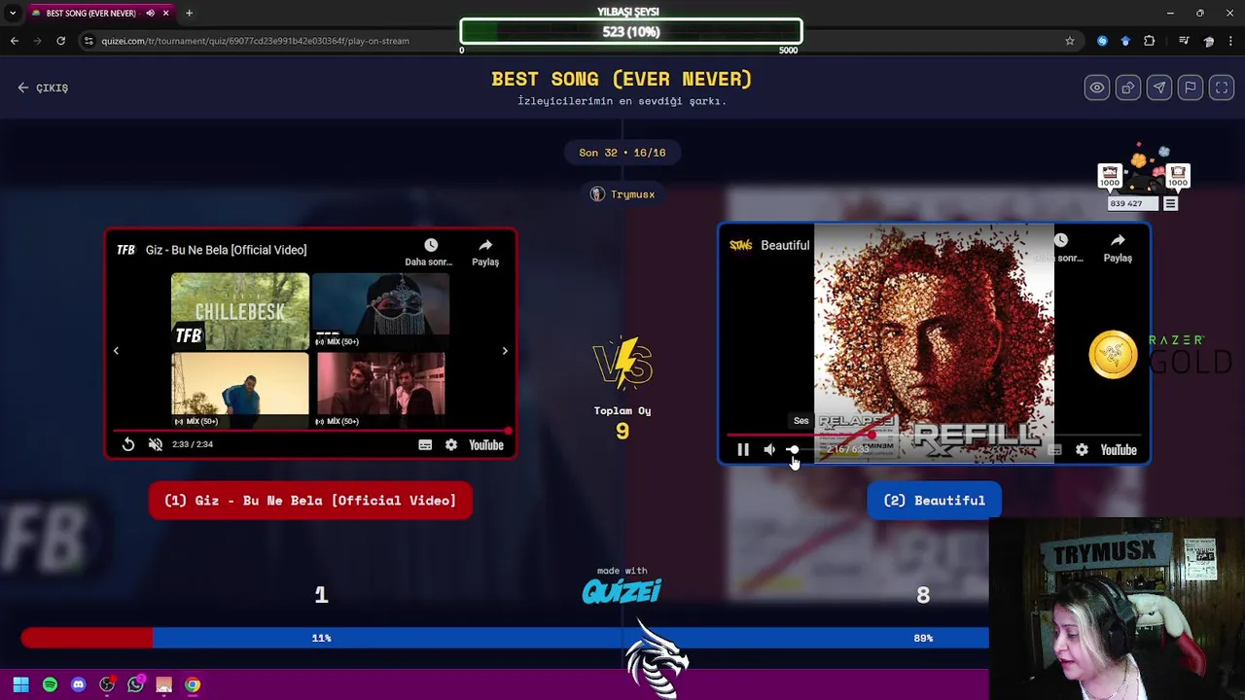Open a new browser tab
The image size is (1245, 700).
point(189,14)
